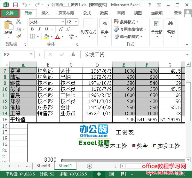This screenshot has height=178, width=192.
Task: Collapse the ribbon with chevron
Action: pos(187,44)
